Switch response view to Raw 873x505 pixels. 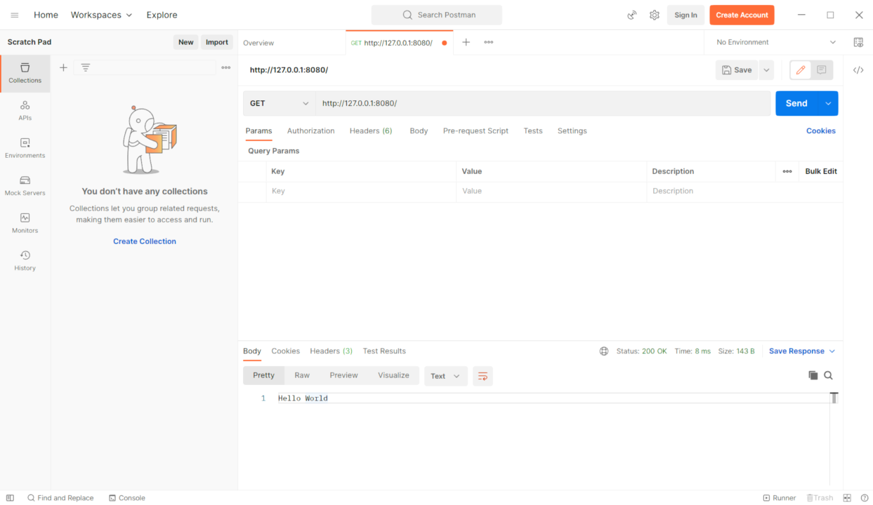[302, 375]
